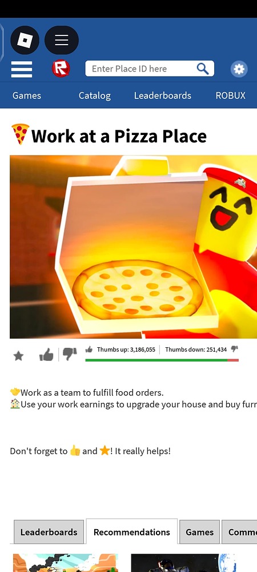Dislike the game with large thumbs down
257x572 pixels.
click(69, 354)
